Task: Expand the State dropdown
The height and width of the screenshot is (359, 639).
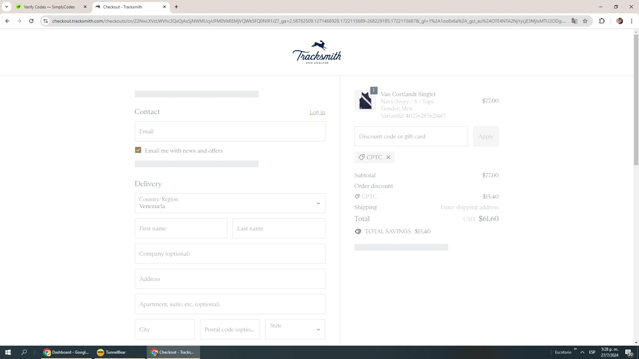Action: [x=295, y=329]
